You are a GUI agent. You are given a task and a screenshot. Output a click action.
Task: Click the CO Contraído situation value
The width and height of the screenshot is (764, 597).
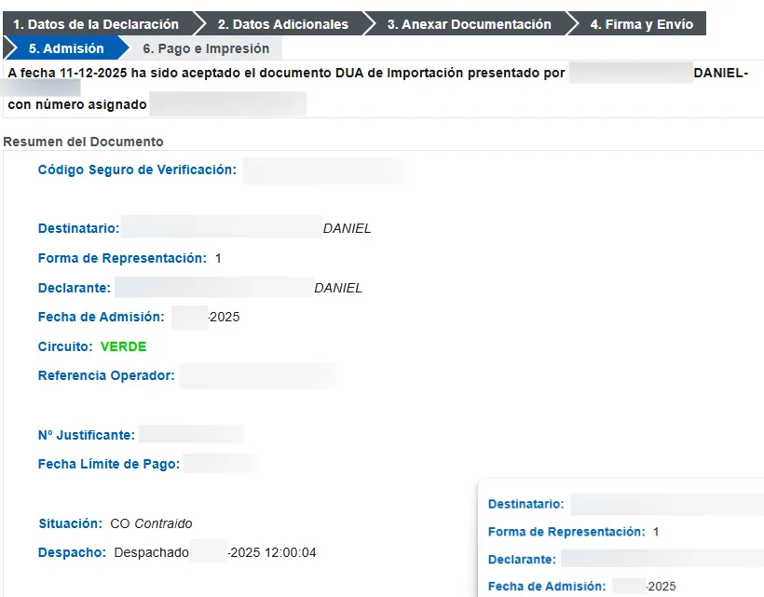[x=151, y=523]
